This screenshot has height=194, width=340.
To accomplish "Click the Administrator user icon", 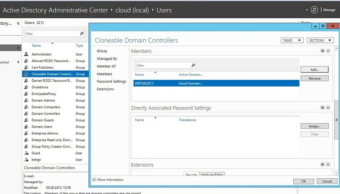I will (26, 54).
